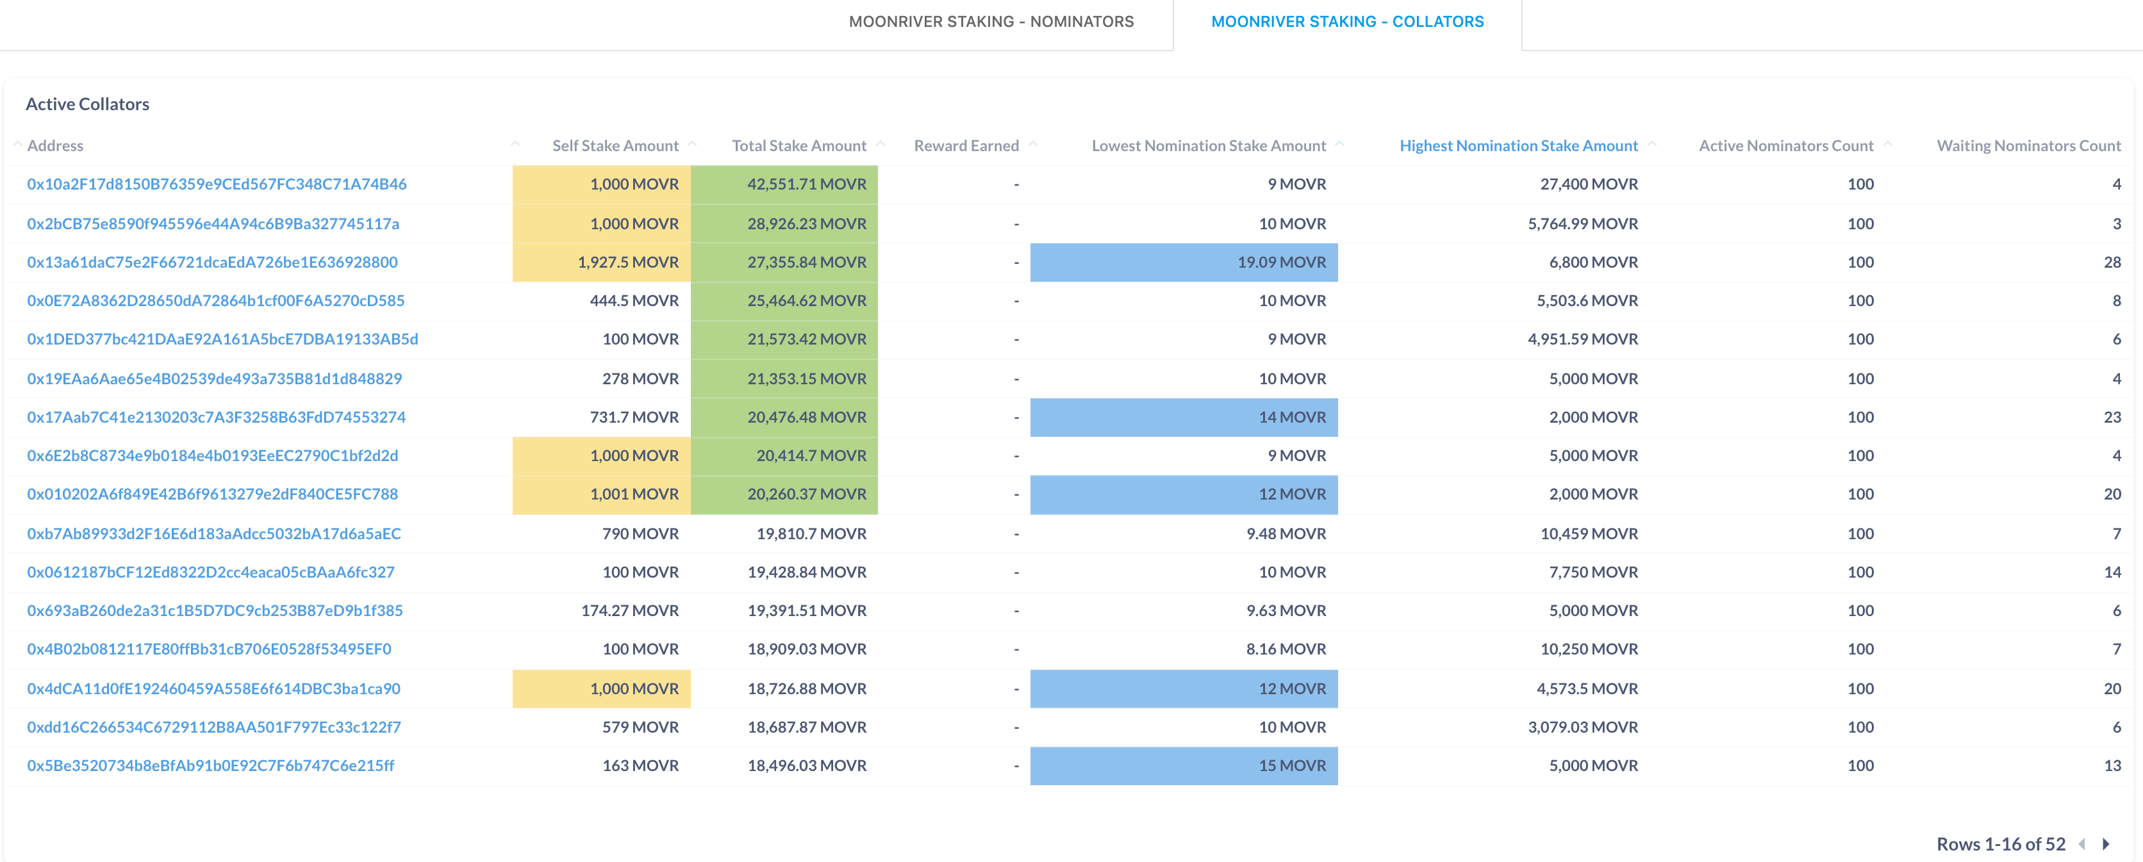Sort by Active Nominators Count using the caret
Screen dimensions: 2143x862
1889,143
